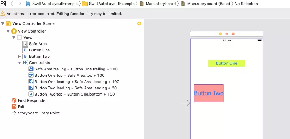
Task: Click the yellow View Controller icon in the outline
Action: pos(14,31)
